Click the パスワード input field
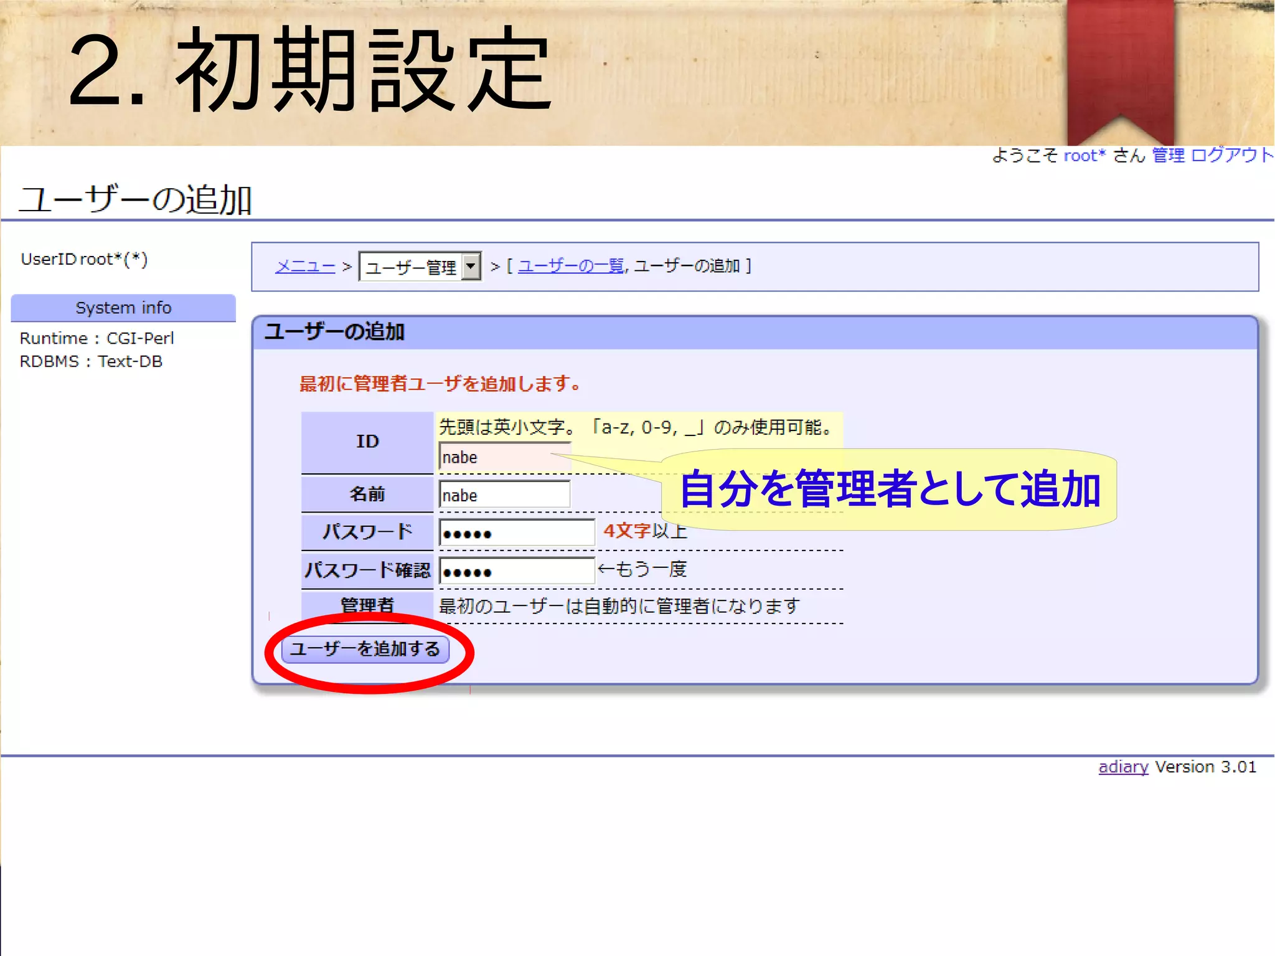The width and height of the screenshot is (1275, 956). point(517,533)
